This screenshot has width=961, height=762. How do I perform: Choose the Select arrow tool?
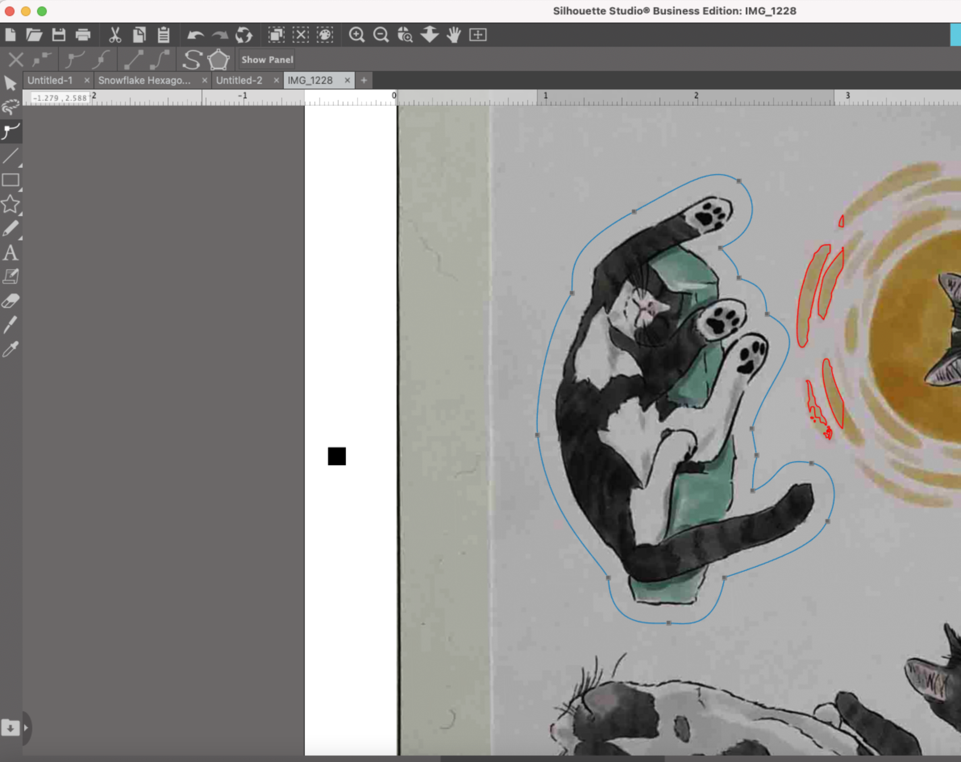click(x=10, y=83)
